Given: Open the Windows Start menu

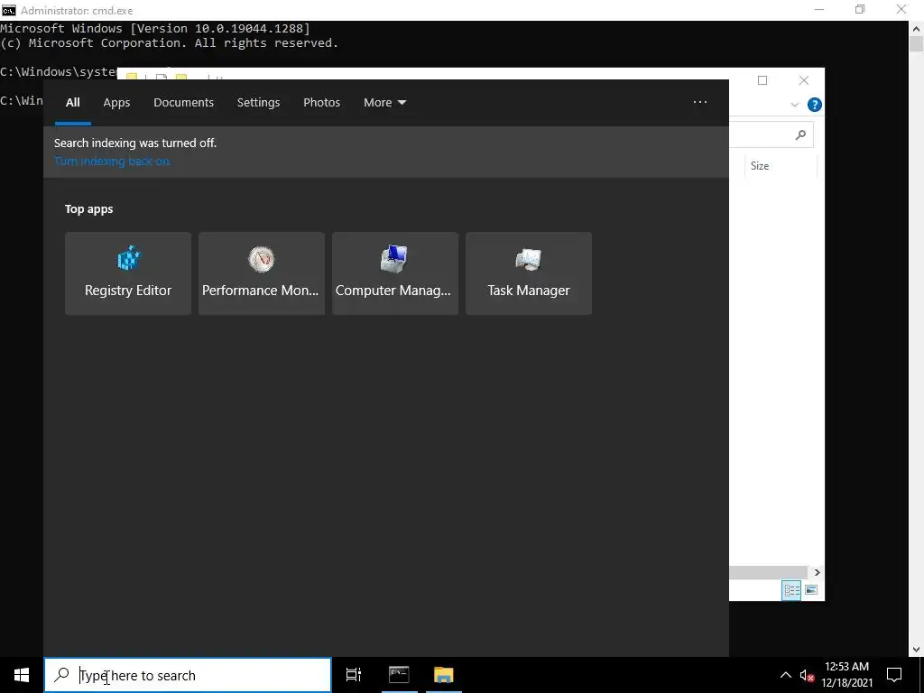Looking at the screenshot, I should click(x=22, y=675).
